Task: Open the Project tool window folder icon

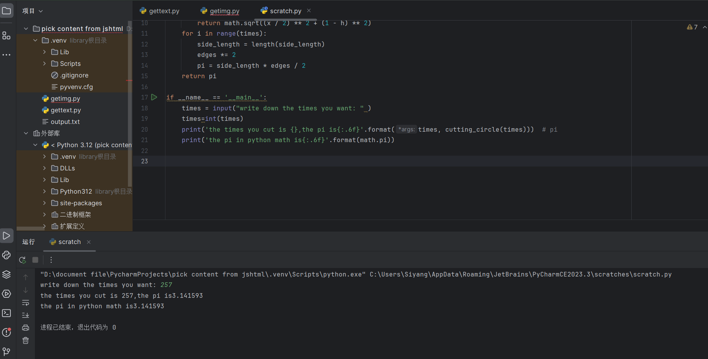Action: click(x=7, y=10)
